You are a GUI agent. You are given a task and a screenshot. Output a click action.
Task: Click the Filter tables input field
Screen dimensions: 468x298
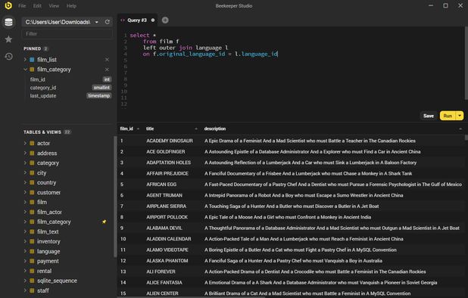(67, 34)
